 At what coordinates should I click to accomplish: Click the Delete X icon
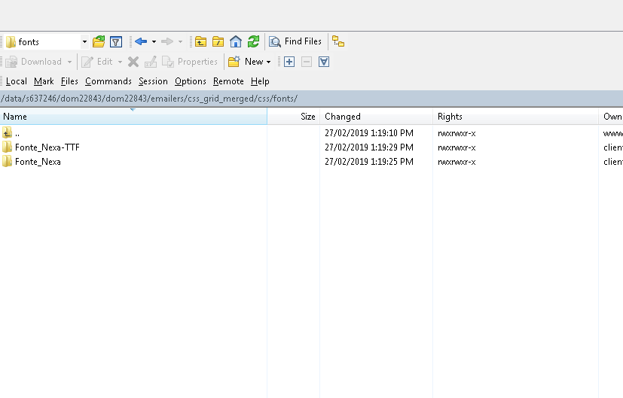pos(133,62)
